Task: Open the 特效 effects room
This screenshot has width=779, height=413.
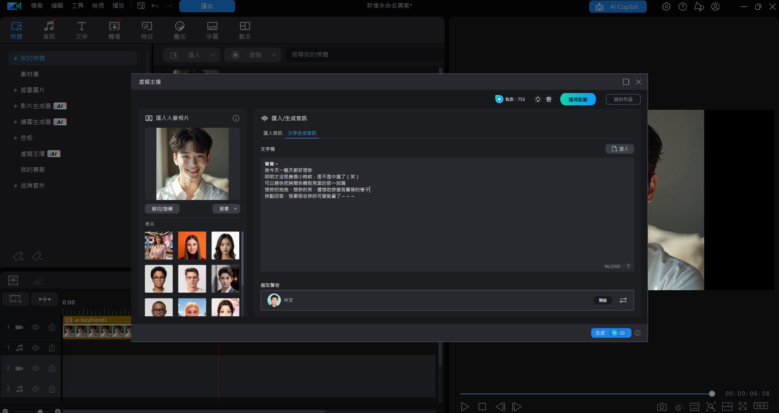Action: (147, 30)
